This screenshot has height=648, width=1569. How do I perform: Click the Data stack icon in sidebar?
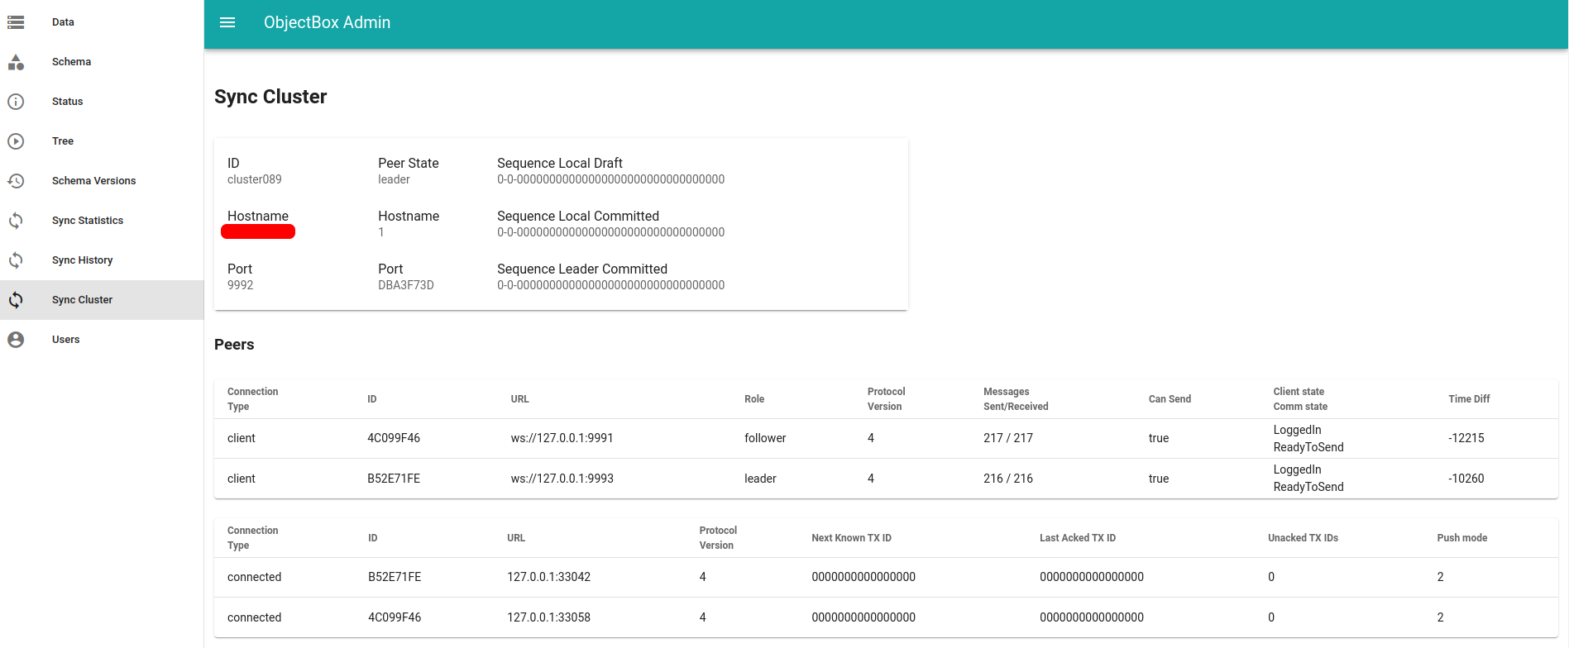(x=16, y=22)
